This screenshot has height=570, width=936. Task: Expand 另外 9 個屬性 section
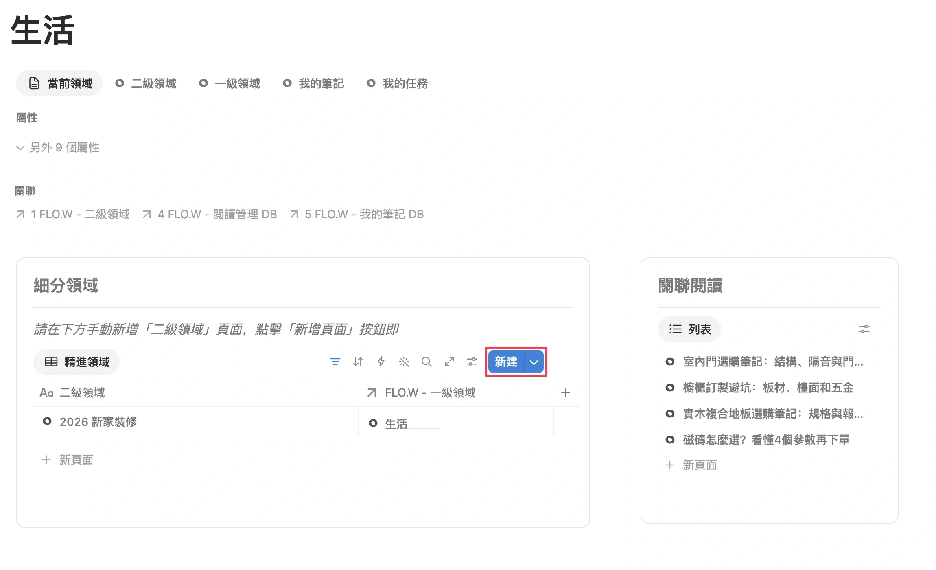coord(58,147)
